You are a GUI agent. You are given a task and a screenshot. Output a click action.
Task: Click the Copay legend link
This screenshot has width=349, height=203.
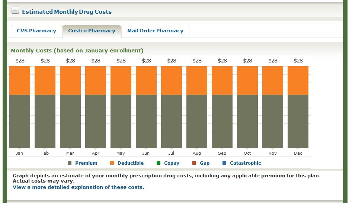coord(172,163)
